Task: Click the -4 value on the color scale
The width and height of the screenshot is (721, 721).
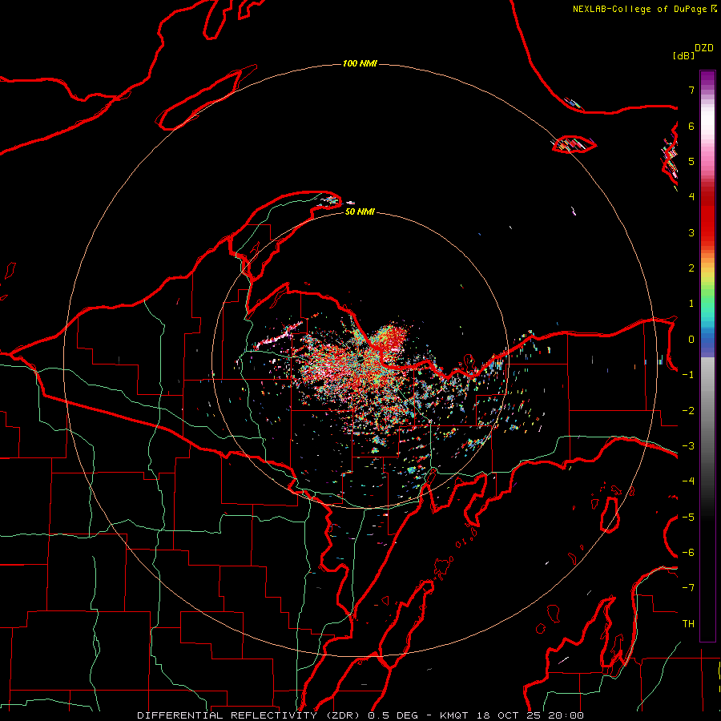Action: coord(688,481)
